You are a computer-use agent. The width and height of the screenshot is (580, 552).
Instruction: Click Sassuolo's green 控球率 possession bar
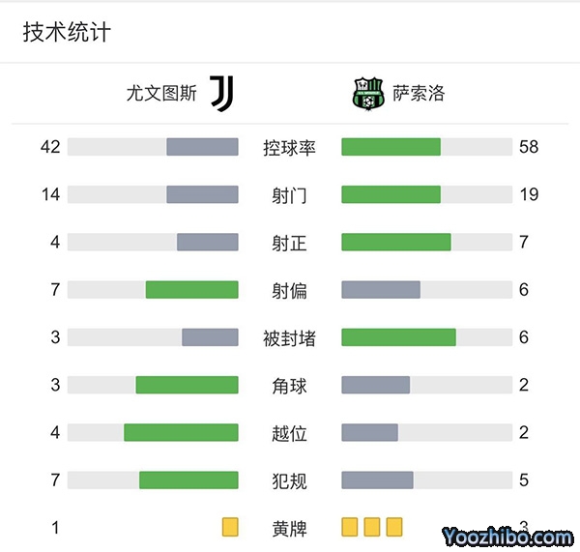pyautogui.click(x=391, y=147)
